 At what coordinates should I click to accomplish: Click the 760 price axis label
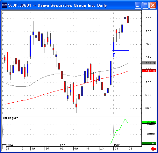coord(148,44)
